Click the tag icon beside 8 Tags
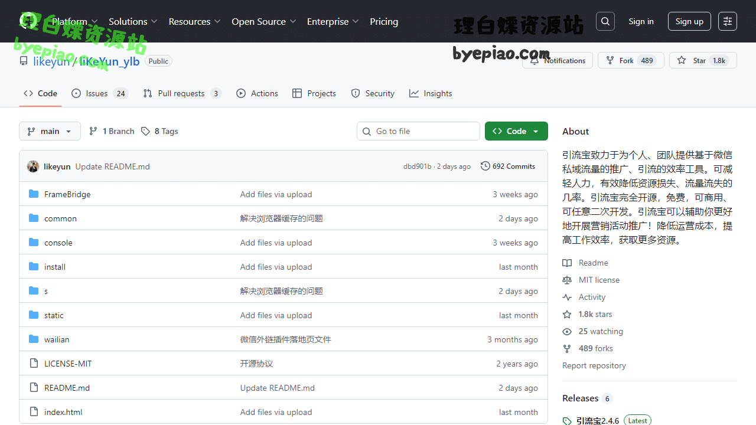Image resolution: width=756 pixels, height=425 pixels. click(145, 131)
